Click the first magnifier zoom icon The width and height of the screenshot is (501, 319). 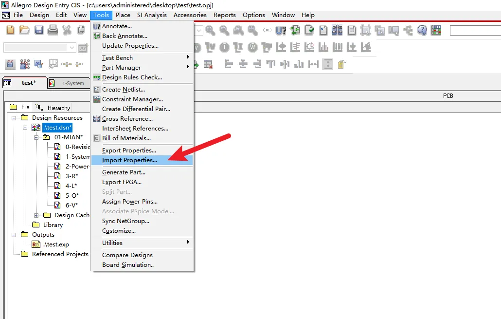pos(210,30)
